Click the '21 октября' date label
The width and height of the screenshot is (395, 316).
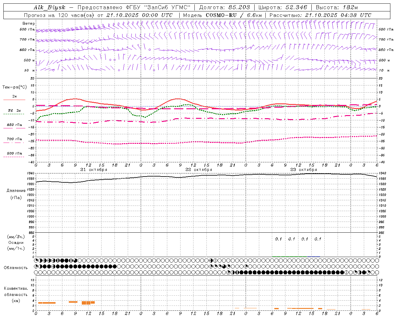pyautogui.click(x=94, y=170)
